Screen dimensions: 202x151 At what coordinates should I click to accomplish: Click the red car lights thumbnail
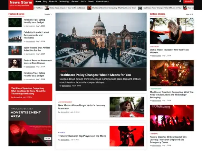[x=15, y=50]
